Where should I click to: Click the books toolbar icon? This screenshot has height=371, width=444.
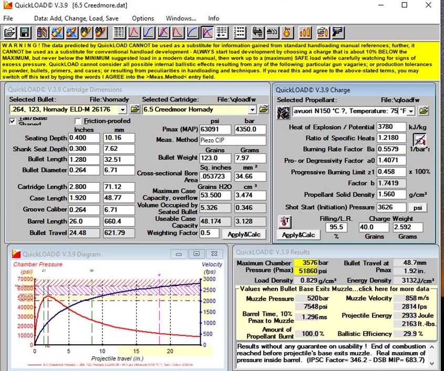coord(43,32)
